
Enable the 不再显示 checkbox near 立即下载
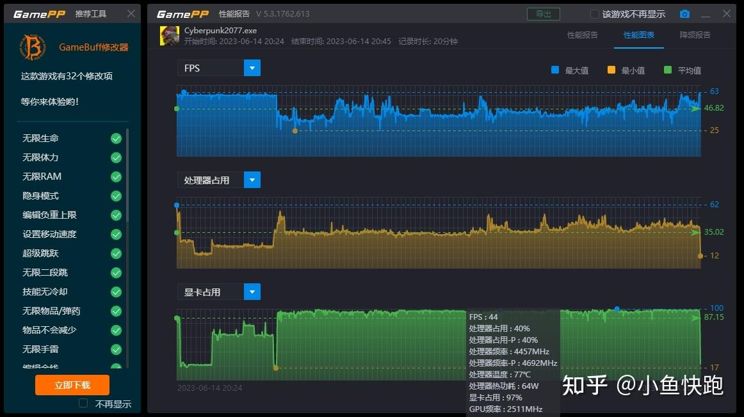(83, 403)
